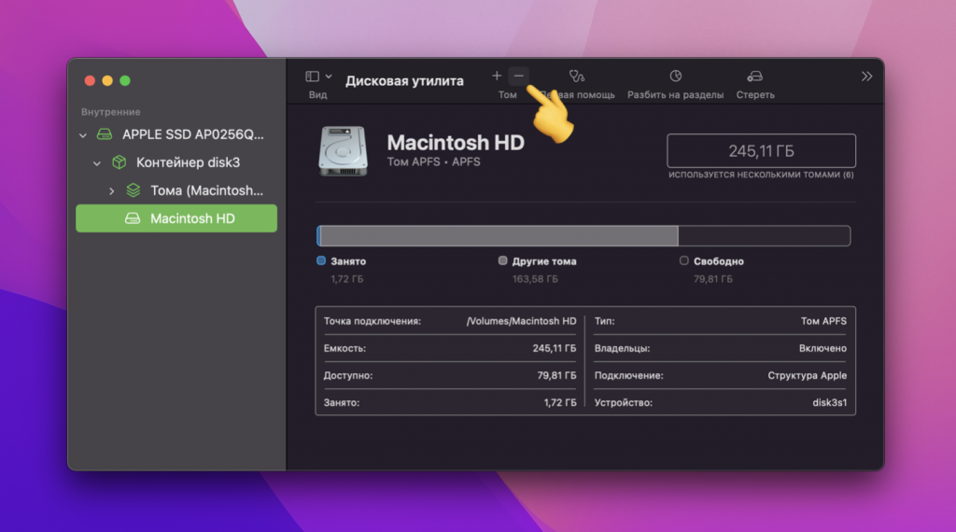Click the remove volume minus icon
This screenshot has width=956, height=532.
pos(519,76)
